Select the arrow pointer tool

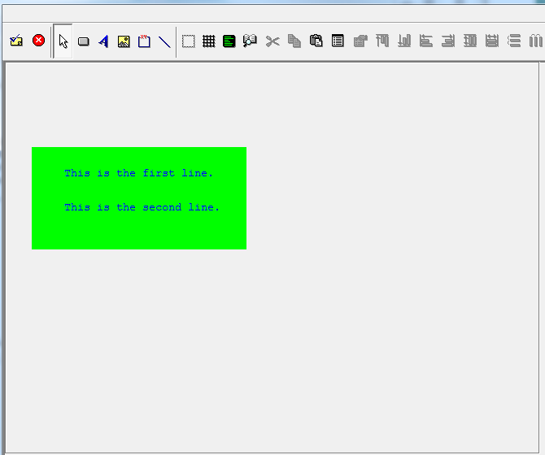click(63, 41)
